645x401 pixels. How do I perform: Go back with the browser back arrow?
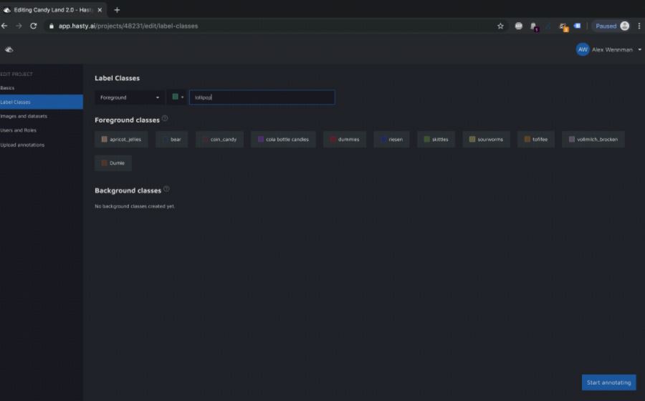click(x=4, y=26)
